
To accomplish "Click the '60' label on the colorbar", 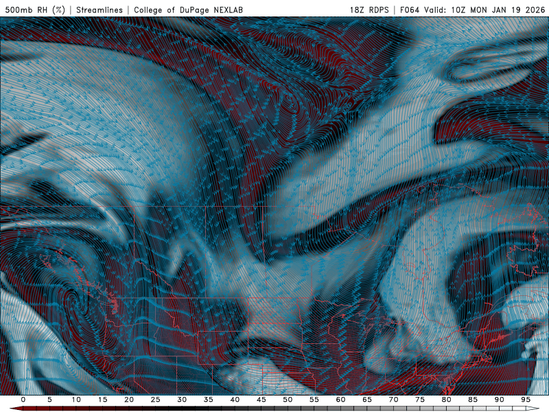I will (340, 400).
